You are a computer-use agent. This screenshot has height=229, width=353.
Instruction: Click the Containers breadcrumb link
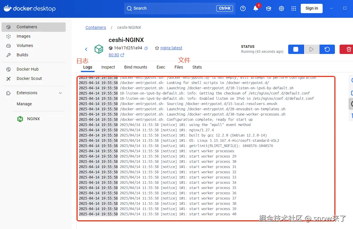point(96,27)
